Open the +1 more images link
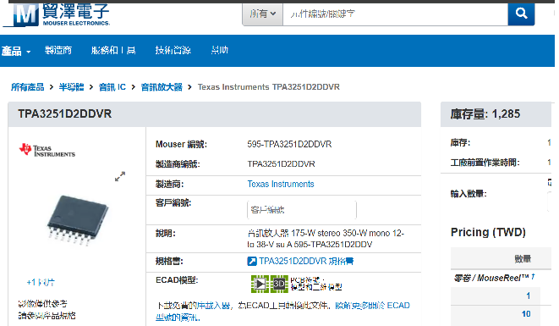This screenshot has height=326, width=559. (41, 283)
